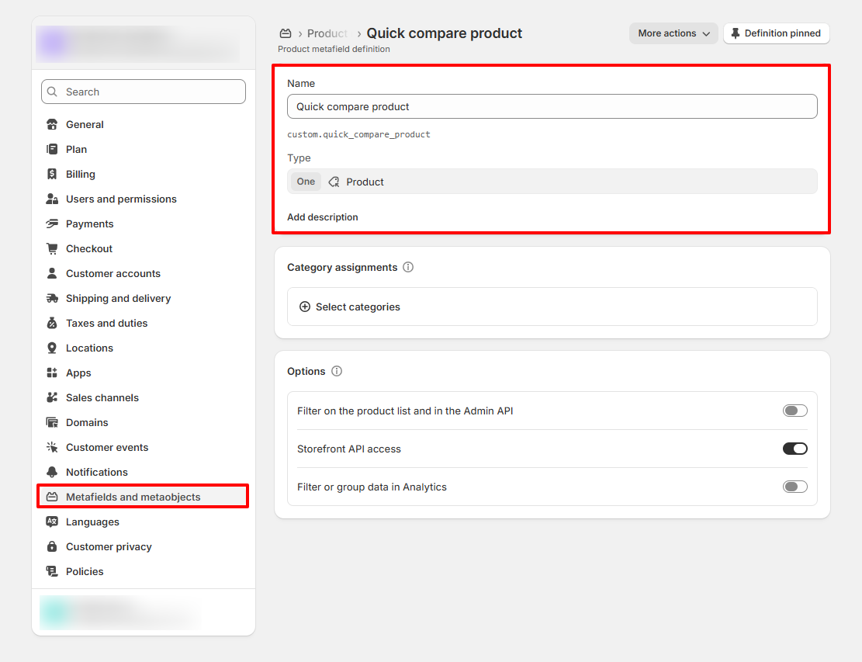Go to Apps settings
862x662 pixels.
pos(143,373)
